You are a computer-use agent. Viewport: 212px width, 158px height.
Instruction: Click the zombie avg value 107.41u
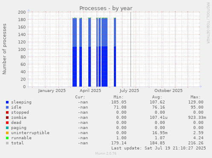pos(159,118)
